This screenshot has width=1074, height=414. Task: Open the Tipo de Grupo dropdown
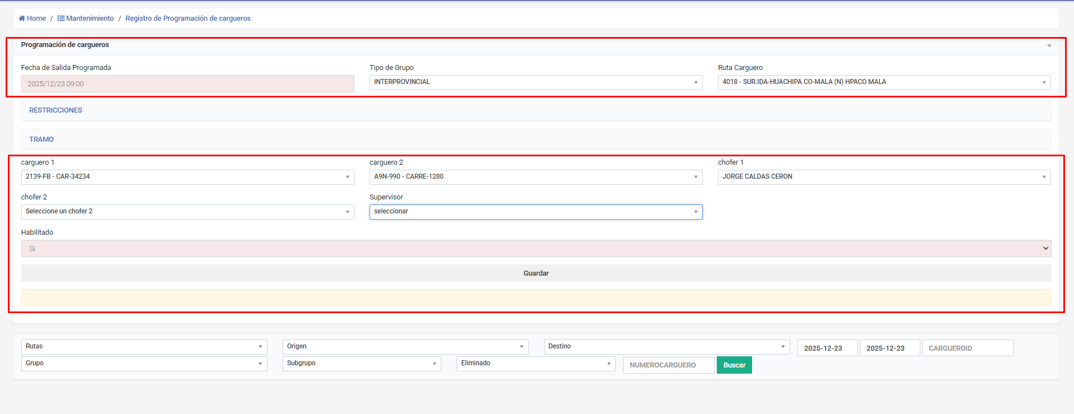coord(536,82)
